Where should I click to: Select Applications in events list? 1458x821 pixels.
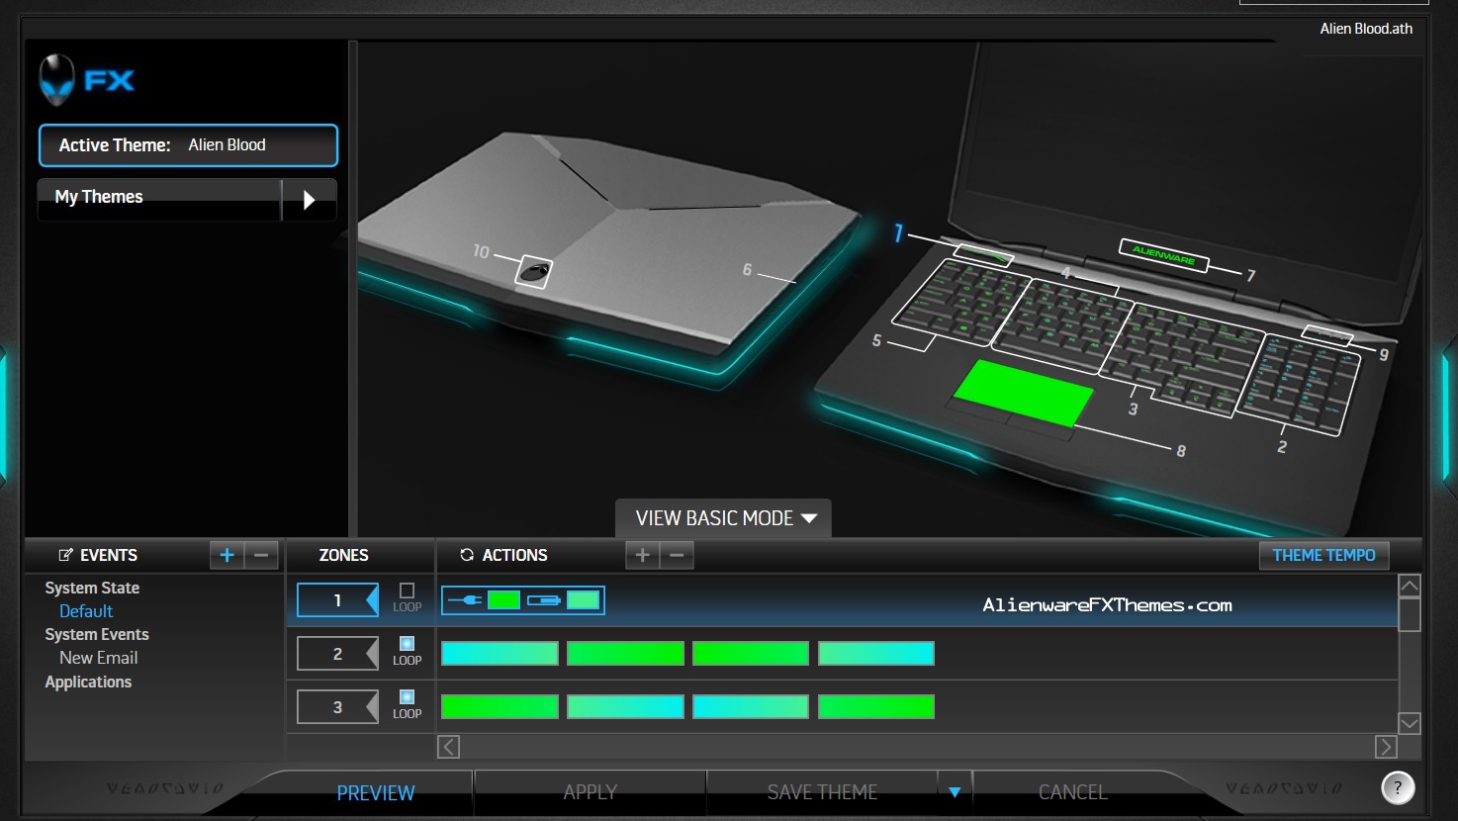coord(88,682)
